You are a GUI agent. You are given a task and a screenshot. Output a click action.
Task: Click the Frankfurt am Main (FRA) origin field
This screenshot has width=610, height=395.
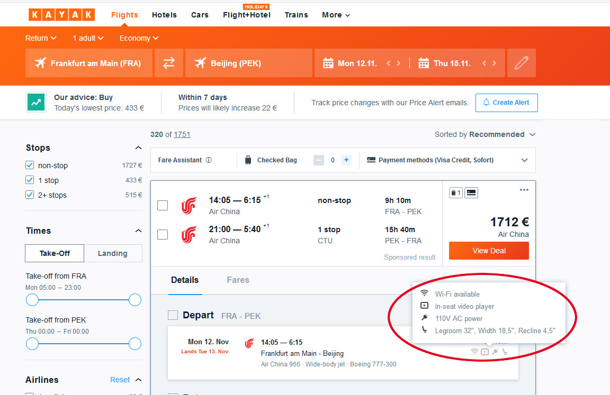click(x=89, y=63)
